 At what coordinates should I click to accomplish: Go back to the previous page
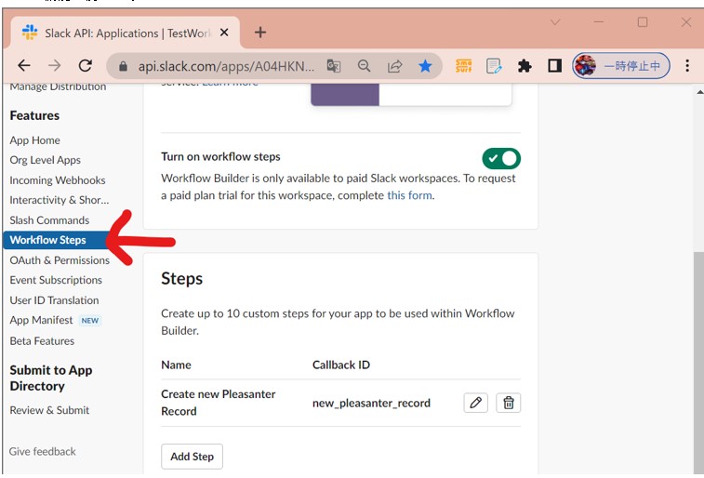pos(24,66)
